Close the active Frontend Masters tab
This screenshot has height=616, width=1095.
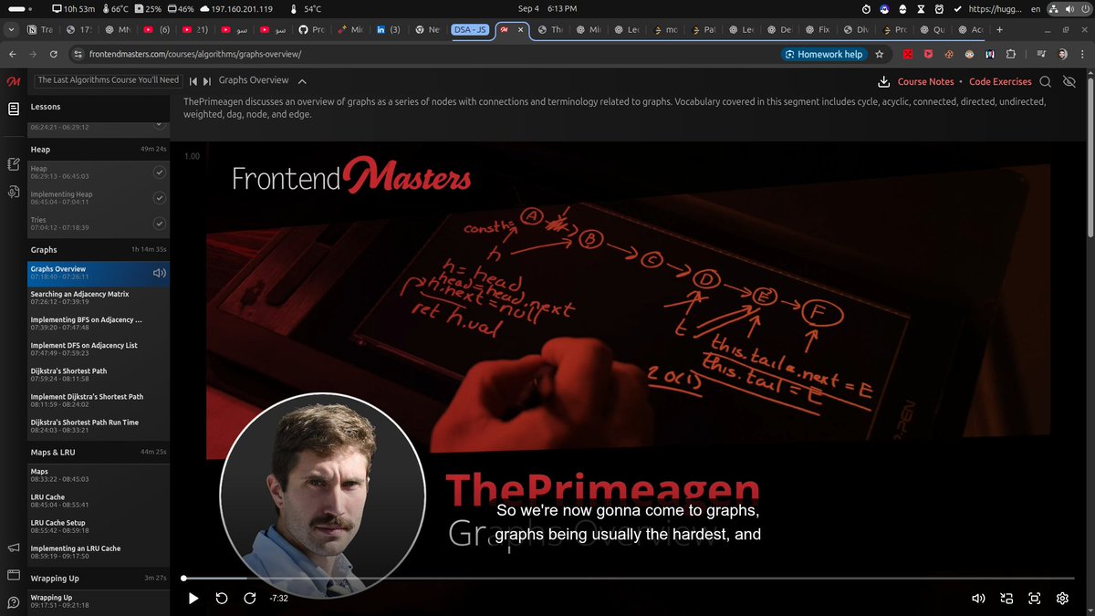pos(521,29)
